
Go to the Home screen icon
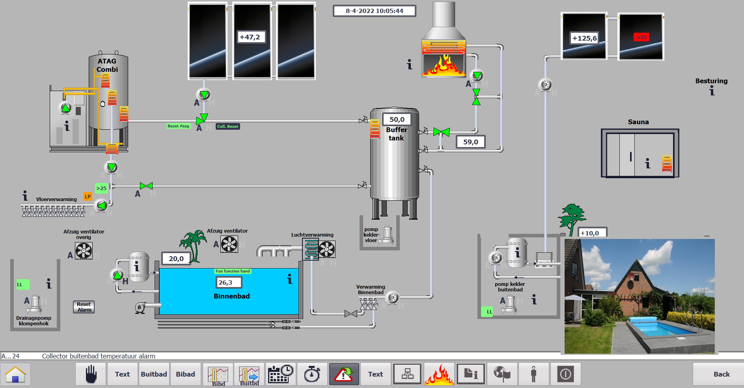click(x=15, y=374)
